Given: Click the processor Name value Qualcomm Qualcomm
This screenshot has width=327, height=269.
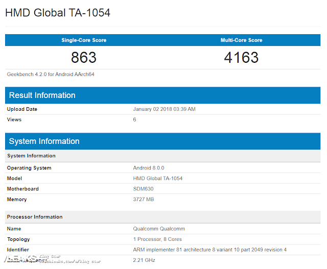Looking at the screenshot, I should [x=159, y=229].
